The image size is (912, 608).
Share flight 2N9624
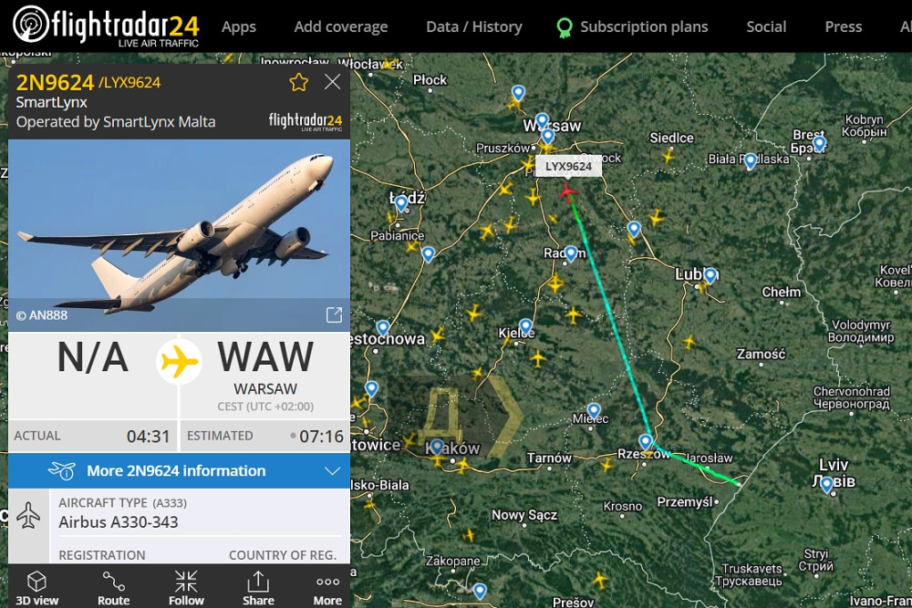click(258, 588)
